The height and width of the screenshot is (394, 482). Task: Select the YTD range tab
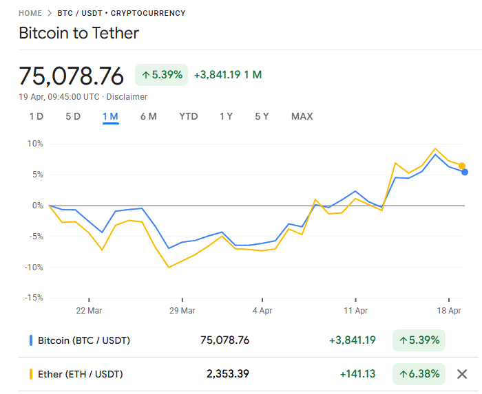click(188, 116)
